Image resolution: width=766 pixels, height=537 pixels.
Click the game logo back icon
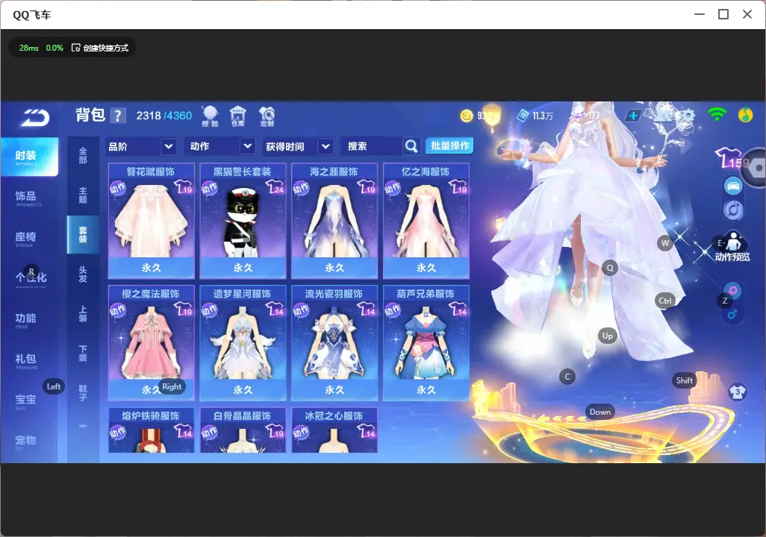point(34,117)
